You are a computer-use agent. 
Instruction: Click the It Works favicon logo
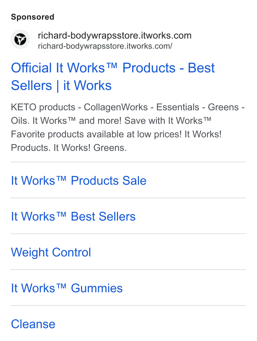(20, 39)
